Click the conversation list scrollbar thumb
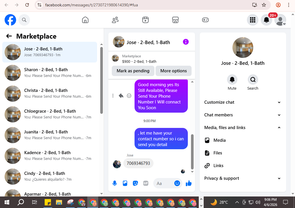This screenshot has width=295, height=208. pyautogui.click(x=102, y=80)
